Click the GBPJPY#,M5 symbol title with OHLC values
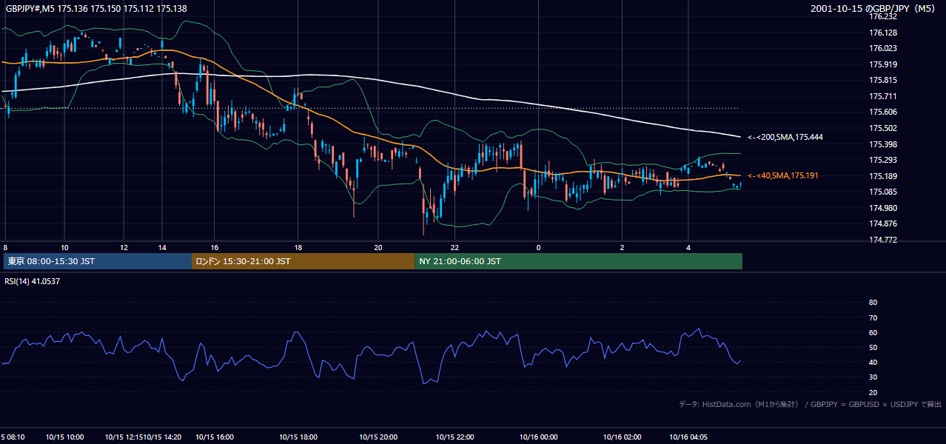 (x=96, y=9)
